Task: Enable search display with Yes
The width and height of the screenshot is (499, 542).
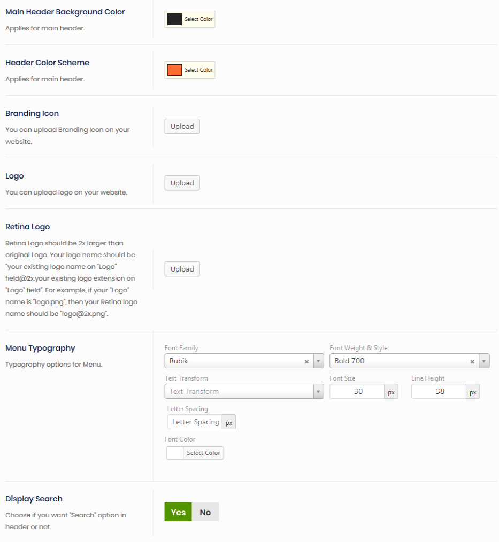Action: (178, 512)
